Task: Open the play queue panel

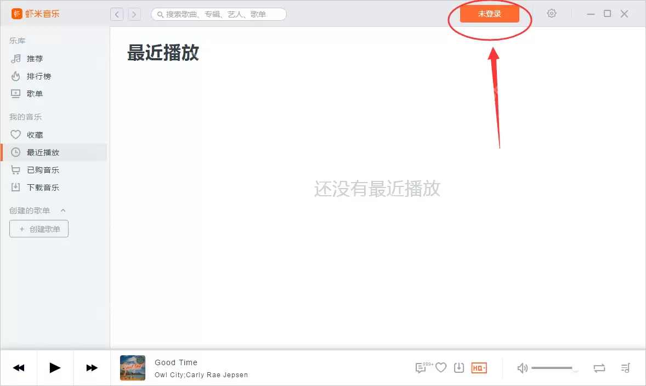Action: (625, 368)
